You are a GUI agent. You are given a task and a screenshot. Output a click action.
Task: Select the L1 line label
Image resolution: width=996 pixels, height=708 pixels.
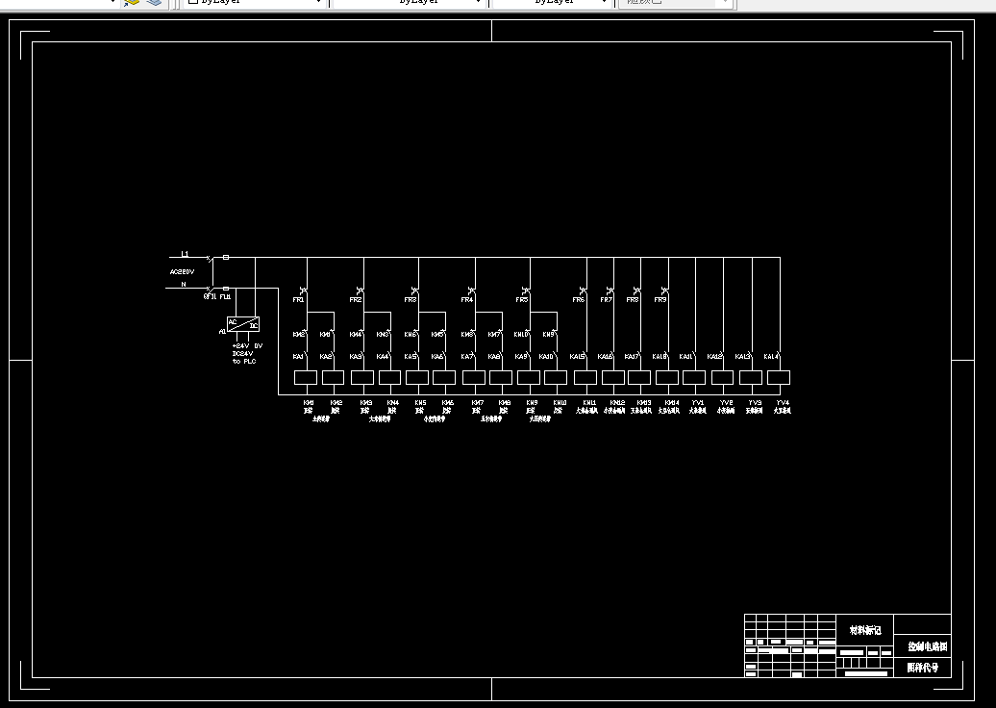click(185, 254)
